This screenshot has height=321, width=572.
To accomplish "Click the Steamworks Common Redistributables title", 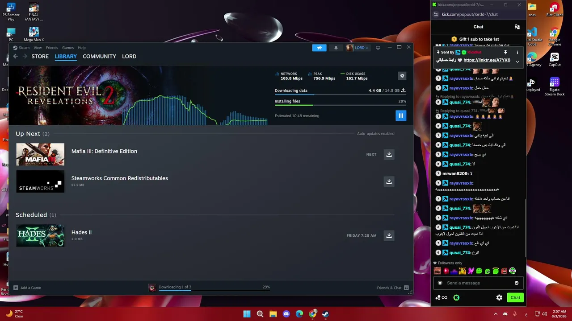I will pyautogui.click(x=120, y=178).
